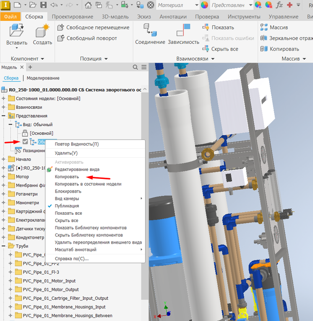
Task: Open Вид камеры submenu
Action: click(95, 199)
